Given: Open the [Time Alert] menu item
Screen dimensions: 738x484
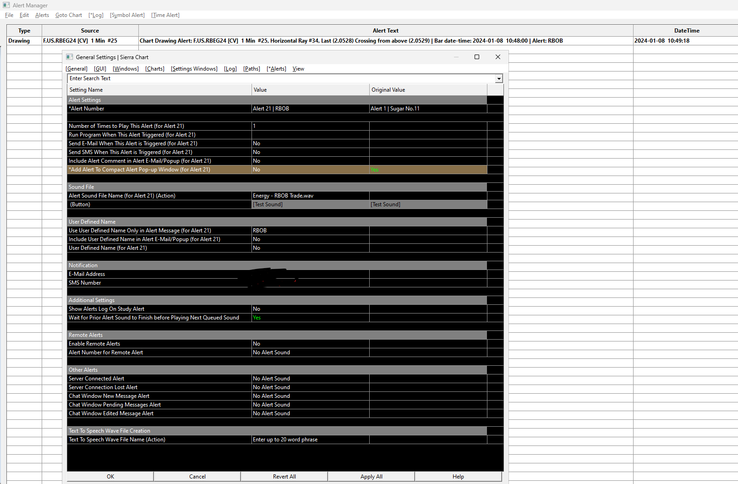Looking at the screenshot, I should 165,15.
